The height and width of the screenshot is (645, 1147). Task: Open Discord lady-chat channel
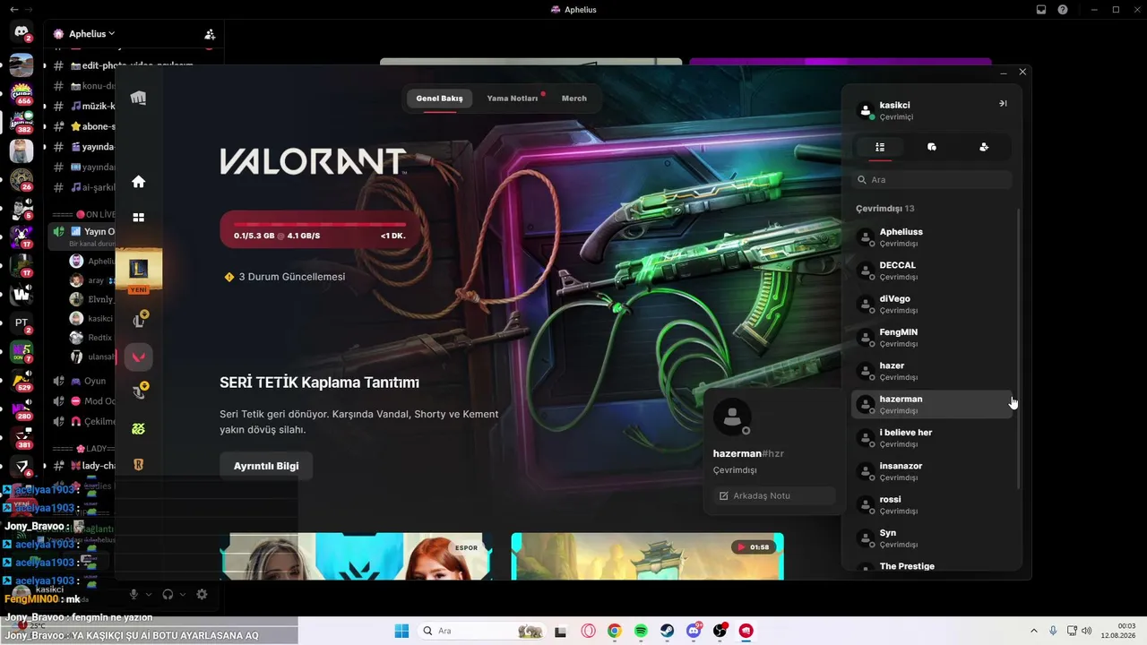[x=83, y=466]
